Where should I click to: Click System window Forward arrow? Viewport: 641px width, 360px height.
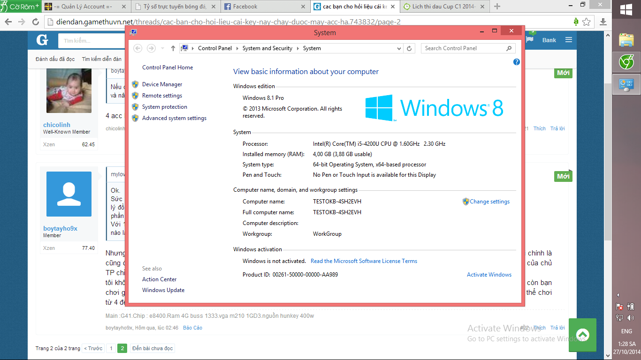151,48
